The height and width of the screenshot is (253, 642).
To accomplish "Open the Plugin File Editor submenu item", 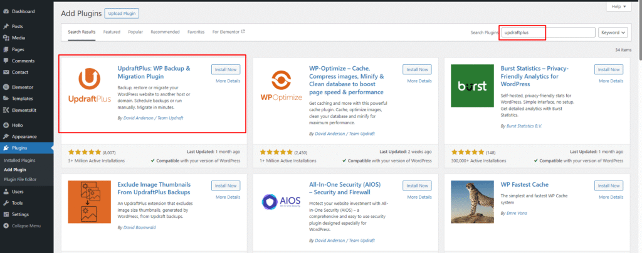I will click(20, 179).
